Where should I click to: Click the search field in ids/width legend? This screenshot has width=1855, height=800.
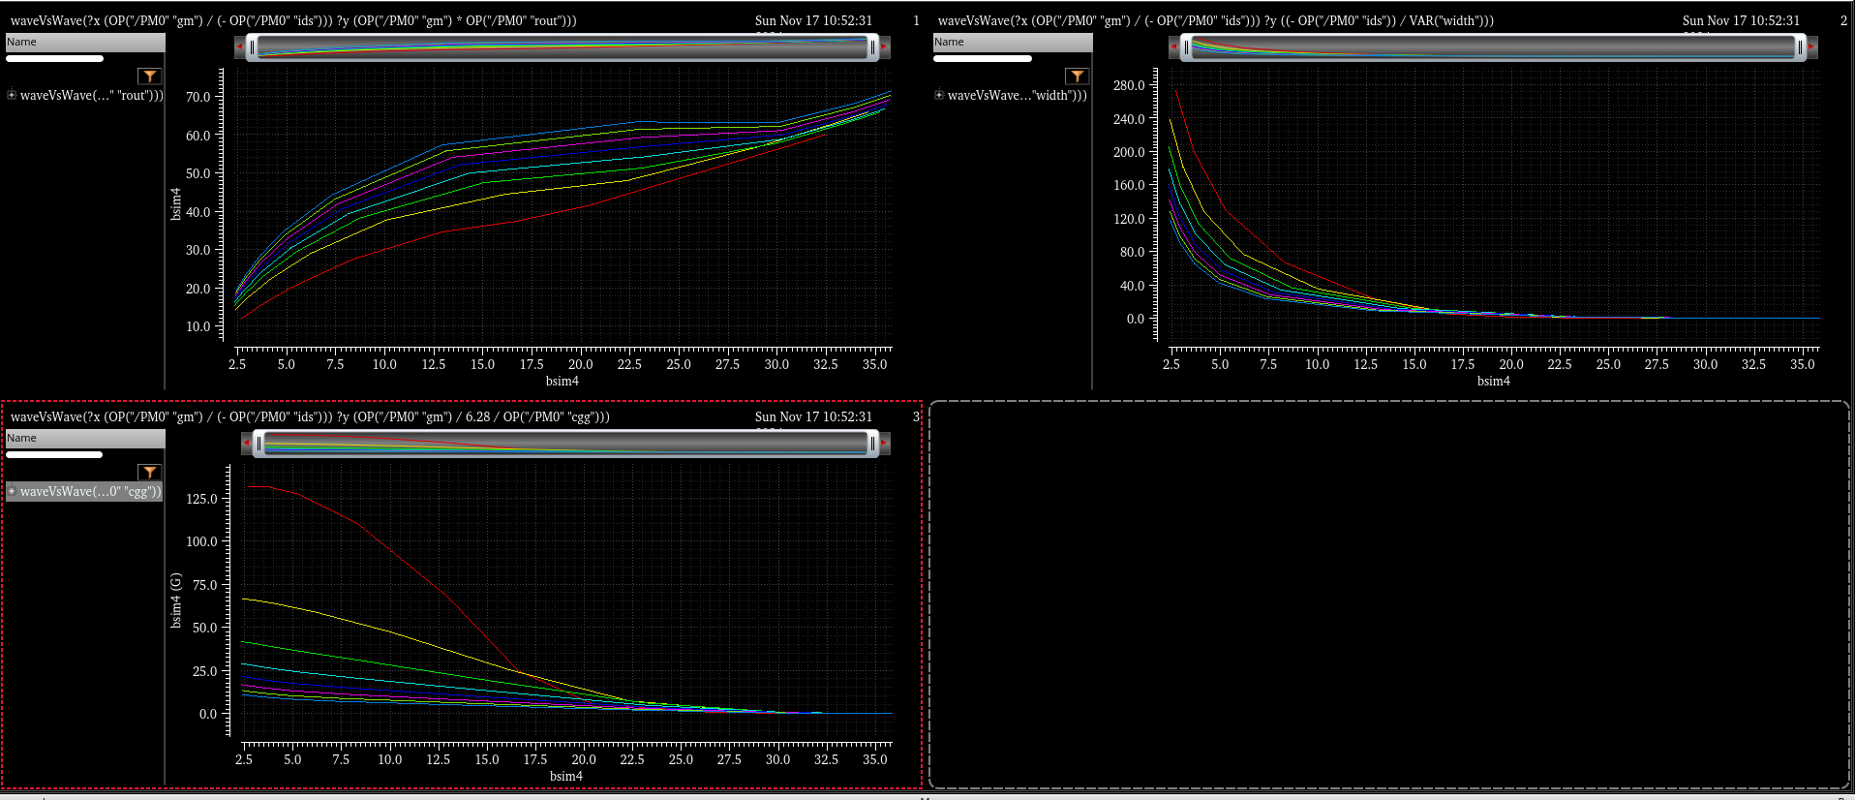pos(983,58)
